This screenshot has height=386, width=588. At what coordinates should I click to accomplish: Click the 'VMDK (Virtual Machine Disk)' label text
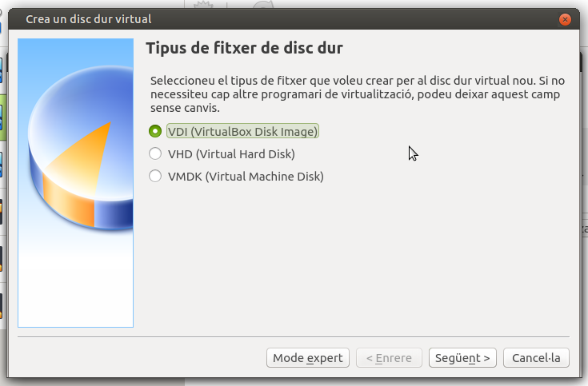pos(245,177)
